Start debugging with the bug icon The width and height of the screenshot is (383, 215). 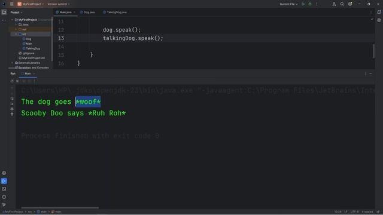pos(310,4)
